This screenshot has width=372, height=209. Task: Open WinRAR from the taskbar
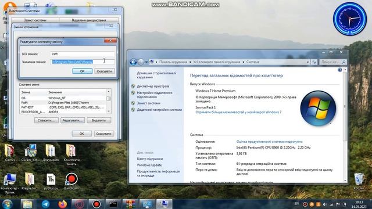pyautogui.click(x=130, y=204)
